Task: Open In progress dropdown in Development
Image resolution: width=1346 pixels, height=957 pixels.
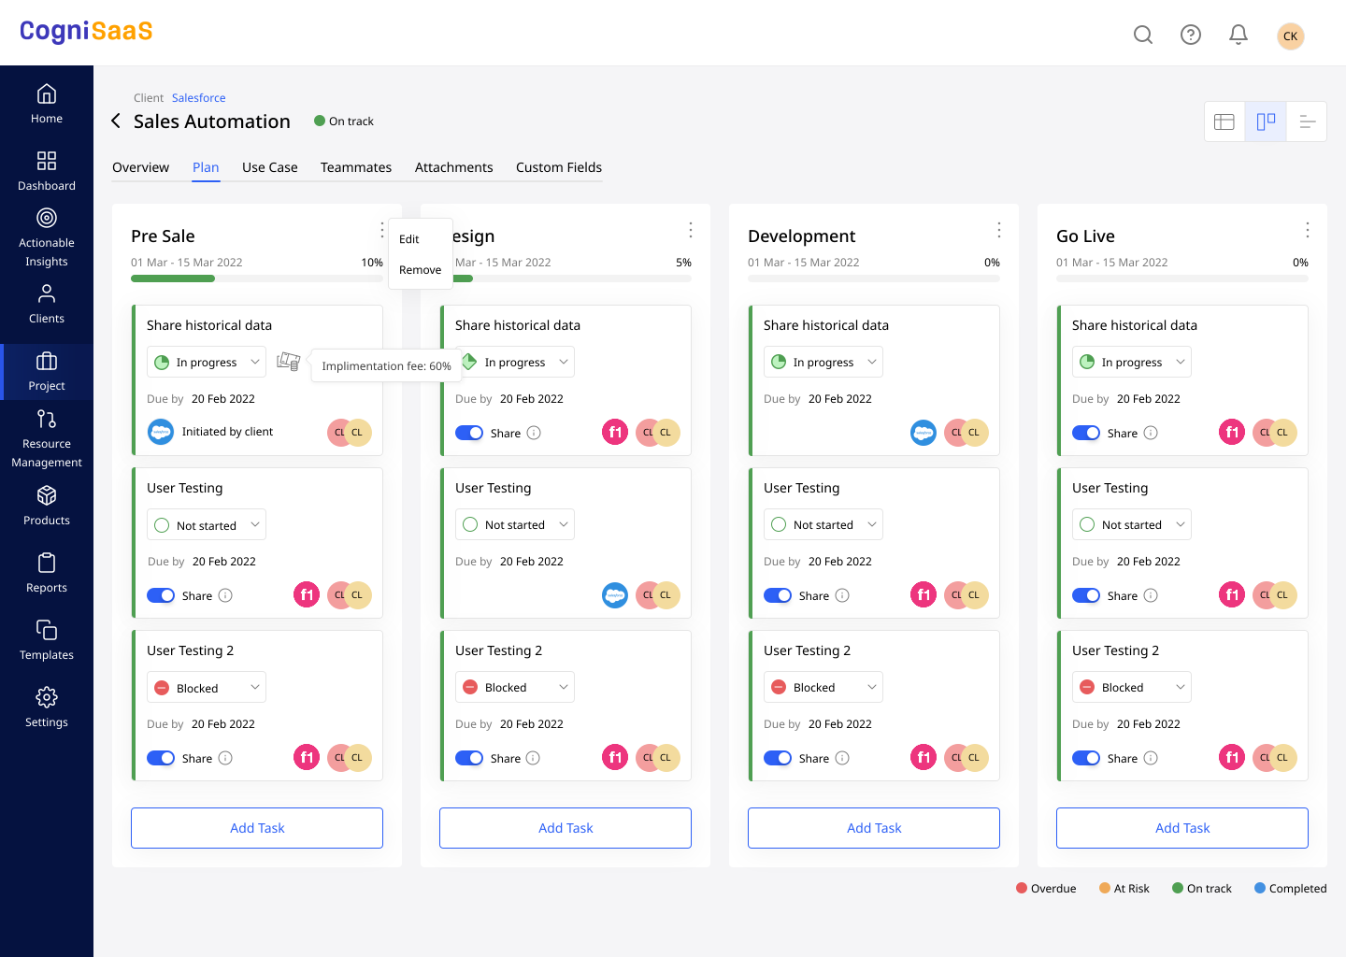Action: [x=823, y=362]
